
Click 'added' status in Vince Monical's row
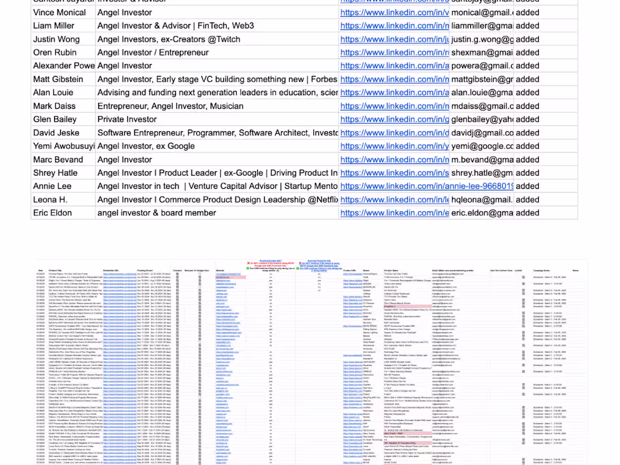546,12
